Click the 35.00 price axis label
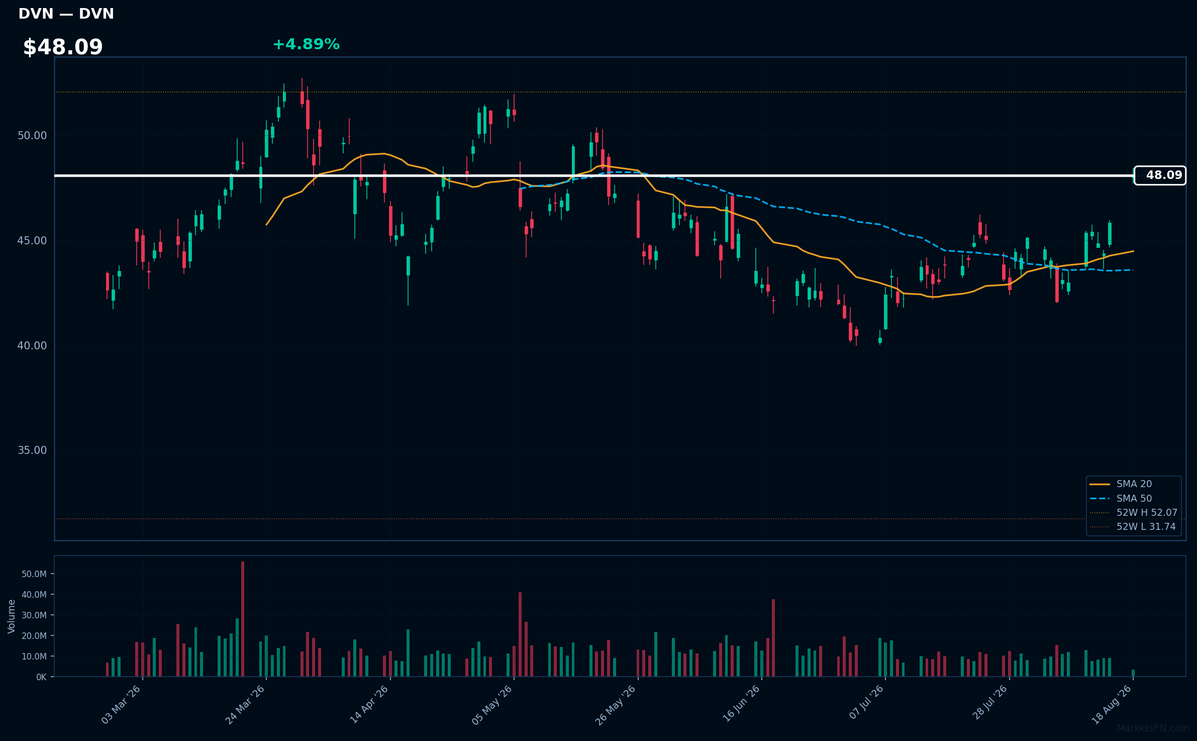The height and width of the screenshot is (741, 1197). pyautogui.click(x=32, y=450)
